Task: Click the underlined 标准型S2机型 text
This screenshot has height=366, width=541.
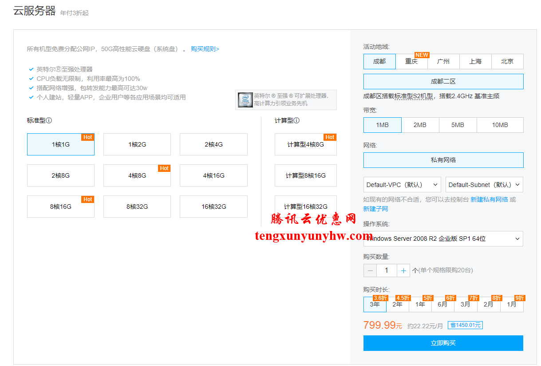Action: [x=414, y=96]
